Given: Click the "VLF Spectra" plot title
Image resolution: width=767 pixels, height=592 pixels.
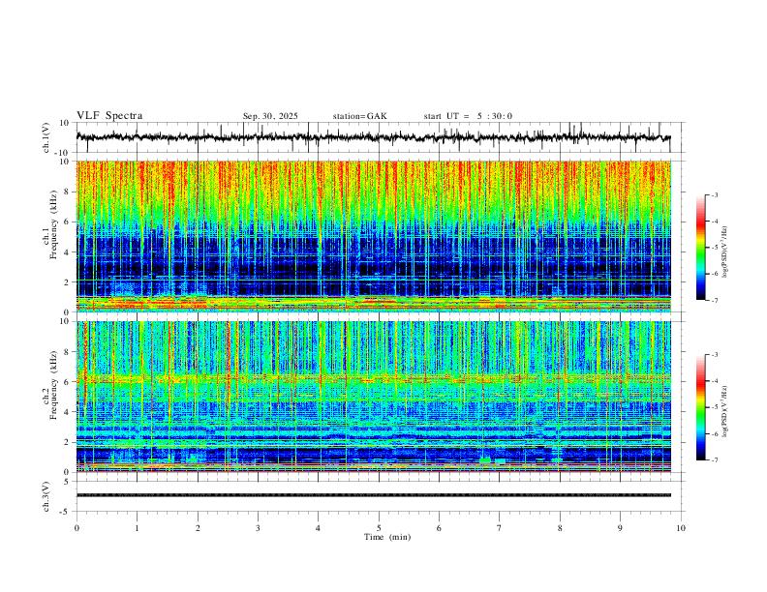Looking at the screenshot, I should tap(109, 116).
